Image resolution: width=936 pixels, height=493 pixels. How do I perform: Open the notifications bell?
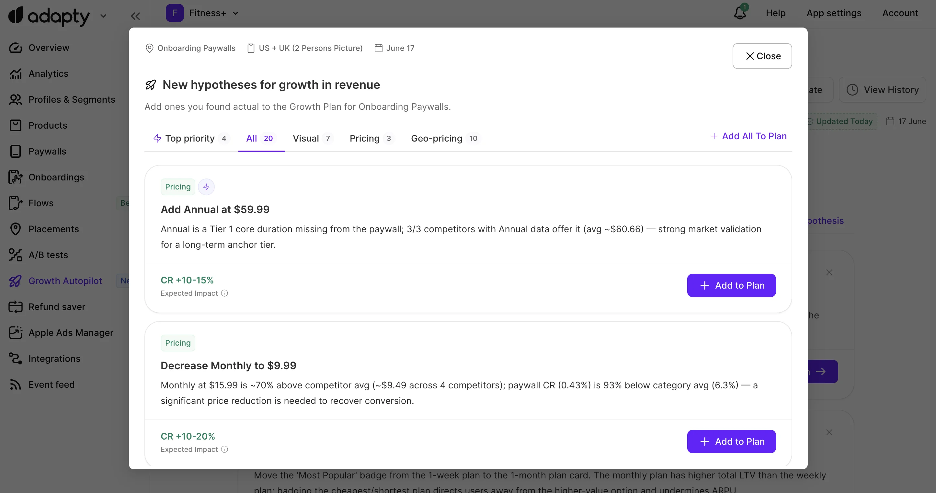pos(740,13)
